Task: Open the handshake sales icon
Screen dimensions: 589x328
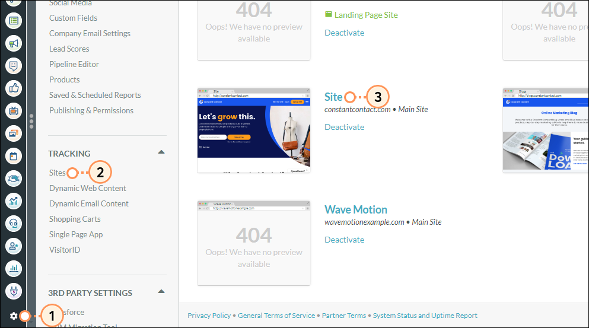Action: click(x=14, y=179)
